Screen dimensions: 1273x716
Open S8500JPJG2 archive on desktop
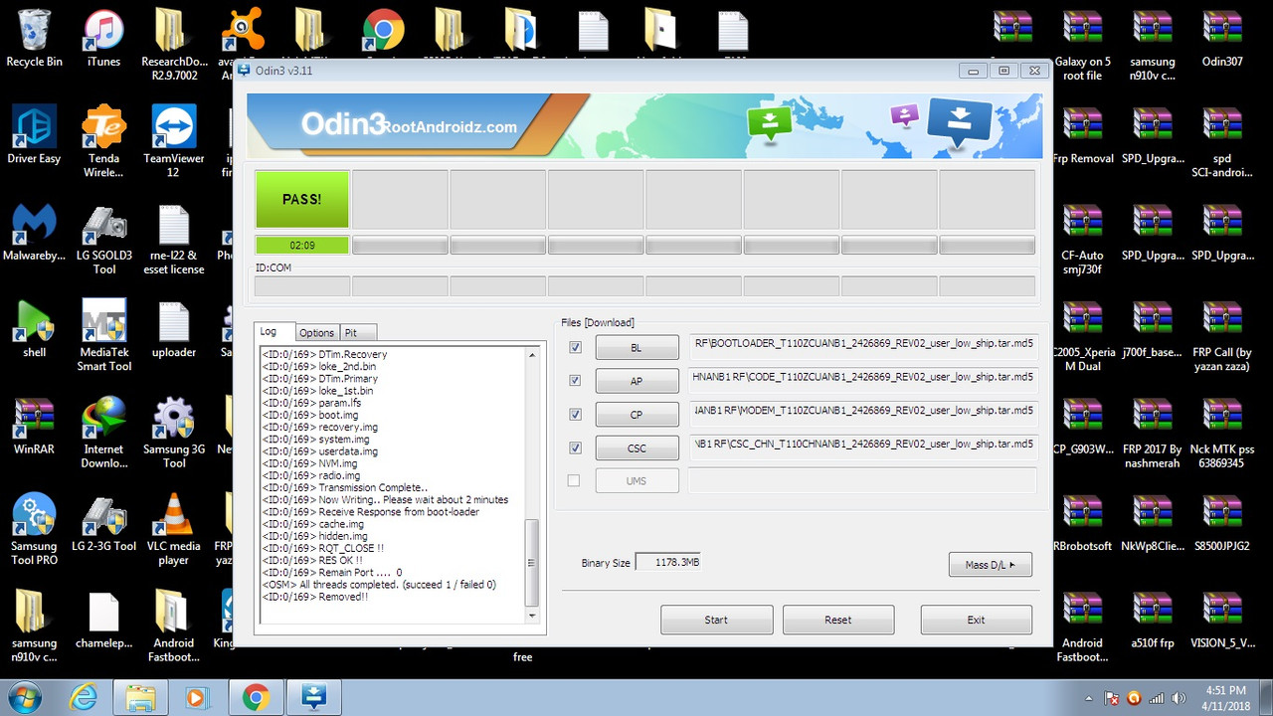click(1222, 522)
